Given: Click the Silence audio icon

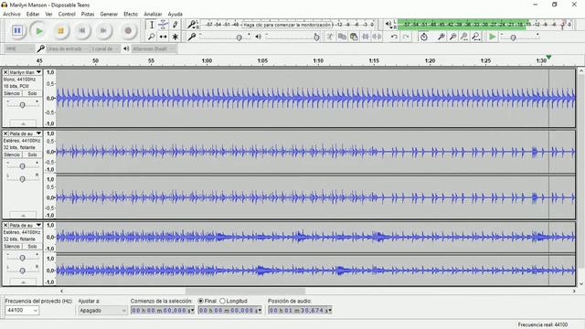Looking at the screenshot, I should click(x=378, y=37).
